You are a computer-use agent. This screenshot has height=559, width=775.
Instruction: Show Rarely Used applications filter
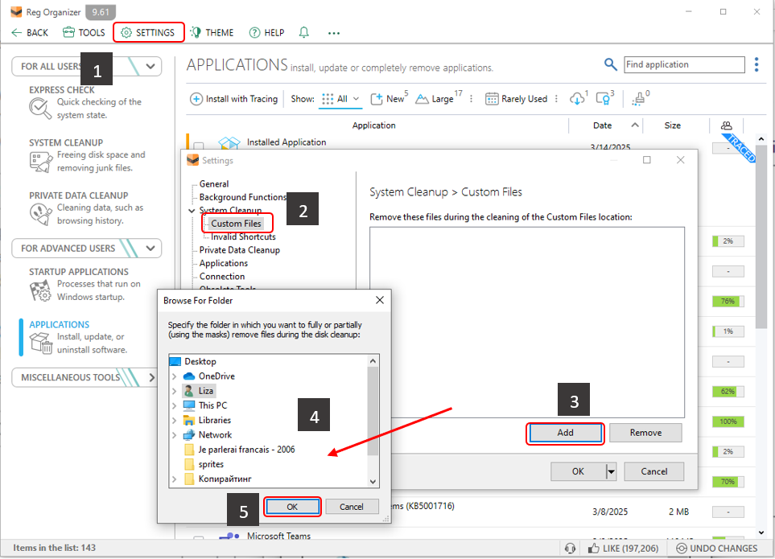coord(516,99)
